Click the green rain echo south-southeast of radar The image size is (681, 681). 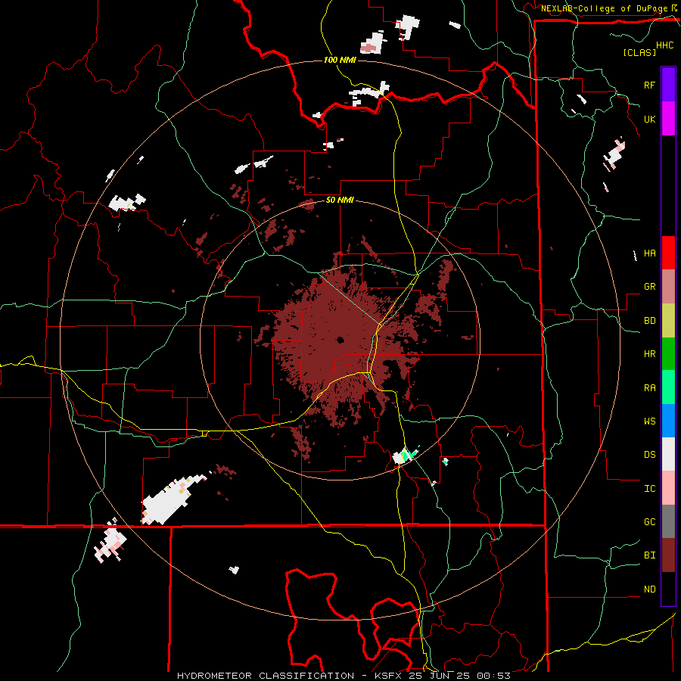pyautogui.click(x=407, y=456)
